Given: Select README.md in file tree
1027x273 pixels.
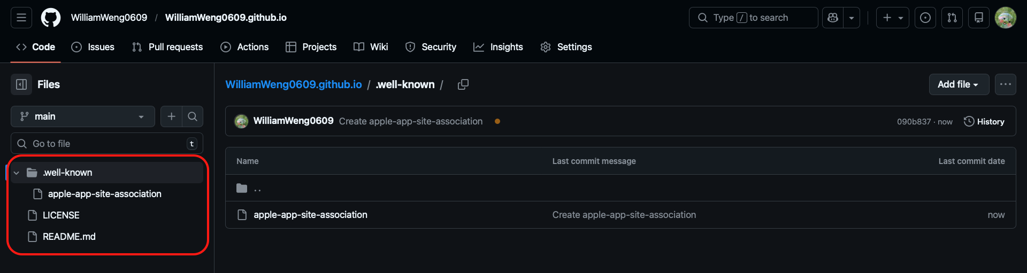Looking at the screenshot, I should pyautogui.click(x=69, y=237).
